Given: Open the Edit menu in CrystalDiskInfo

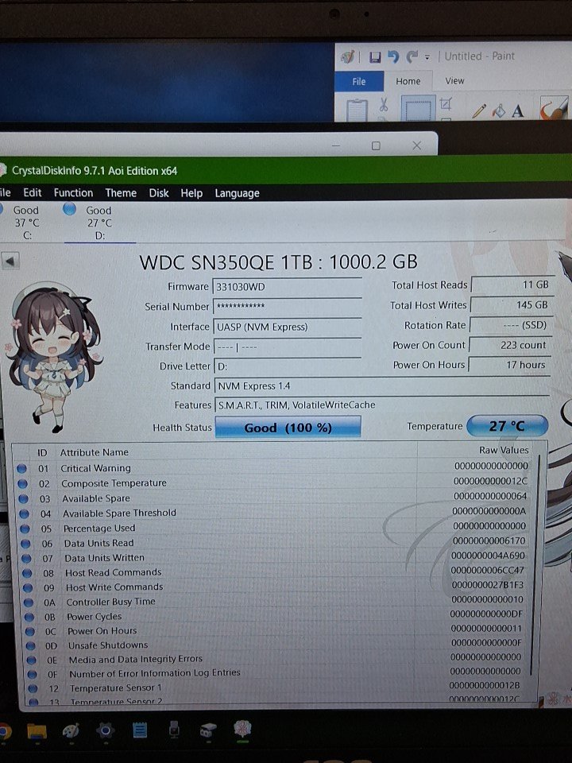Looking at the screenshot, I should click(x=32, y=192).
